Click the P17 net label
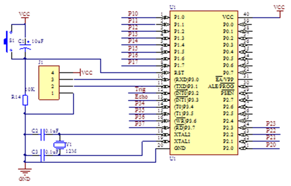Screen dimensions: 291x186 tap(133, 62)
